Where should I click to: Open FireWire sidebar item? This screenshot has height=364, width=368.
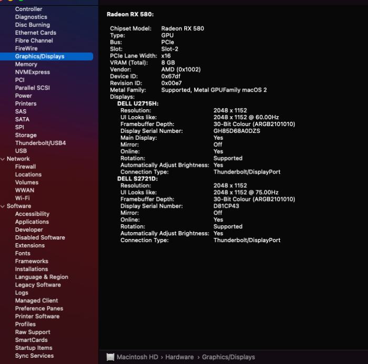26,49
